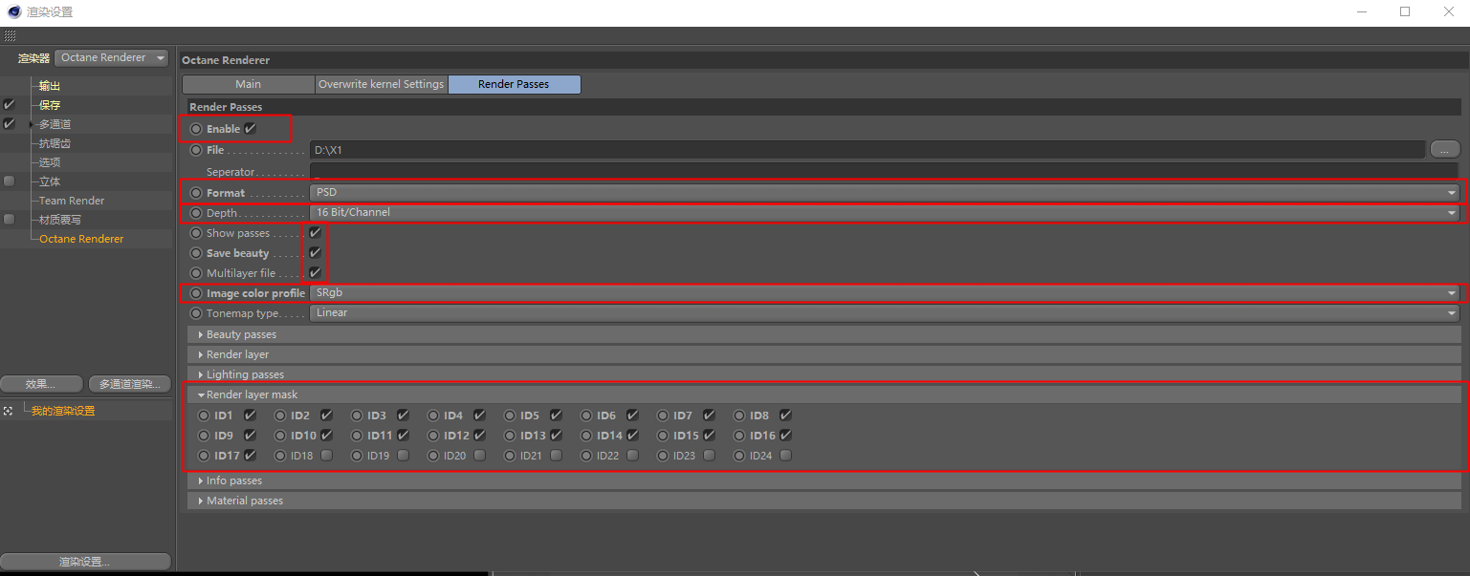Enable the ID21 mask checkbox
This screenshot has height=576, width=1470.
point(557,456)
